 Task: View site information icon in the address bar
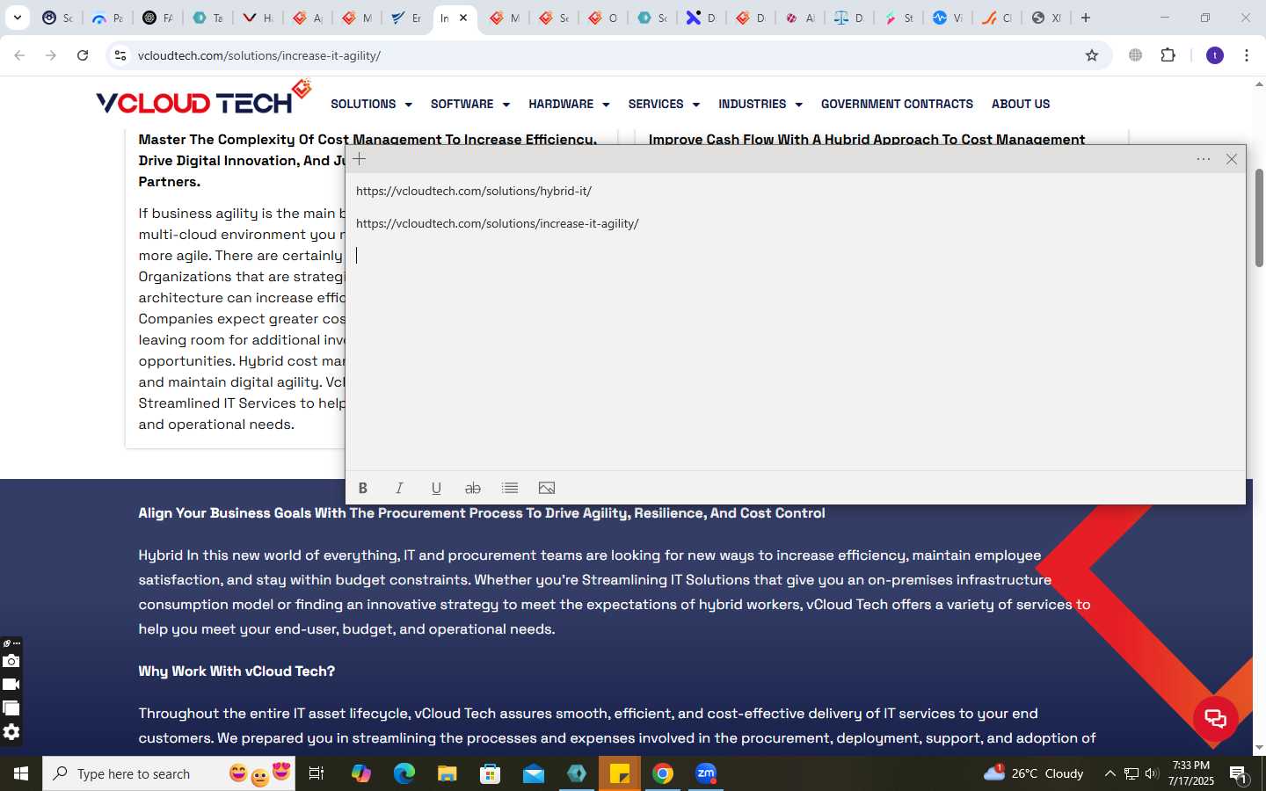[x=120, y=55]
